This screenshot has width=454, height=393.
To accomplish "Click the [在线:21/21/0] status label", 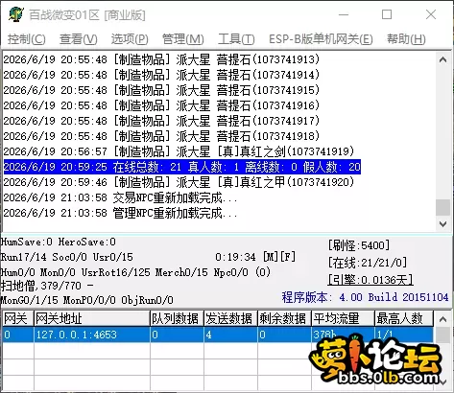I will 368,263.
